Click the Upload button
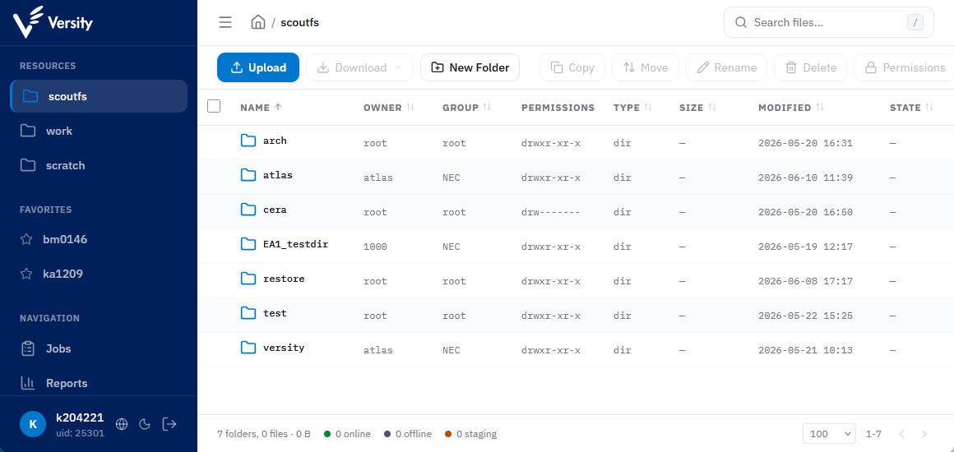954x452 pixels. click(x=258, y=67)
